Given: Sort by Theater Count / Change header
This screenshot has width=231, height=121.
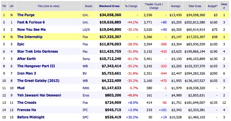Looking at the screenshot, I should (154, 6).
